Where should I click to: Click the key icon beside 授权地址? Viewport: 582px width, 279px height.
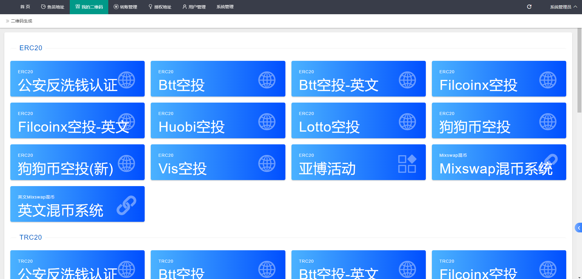tap(150, 6)
